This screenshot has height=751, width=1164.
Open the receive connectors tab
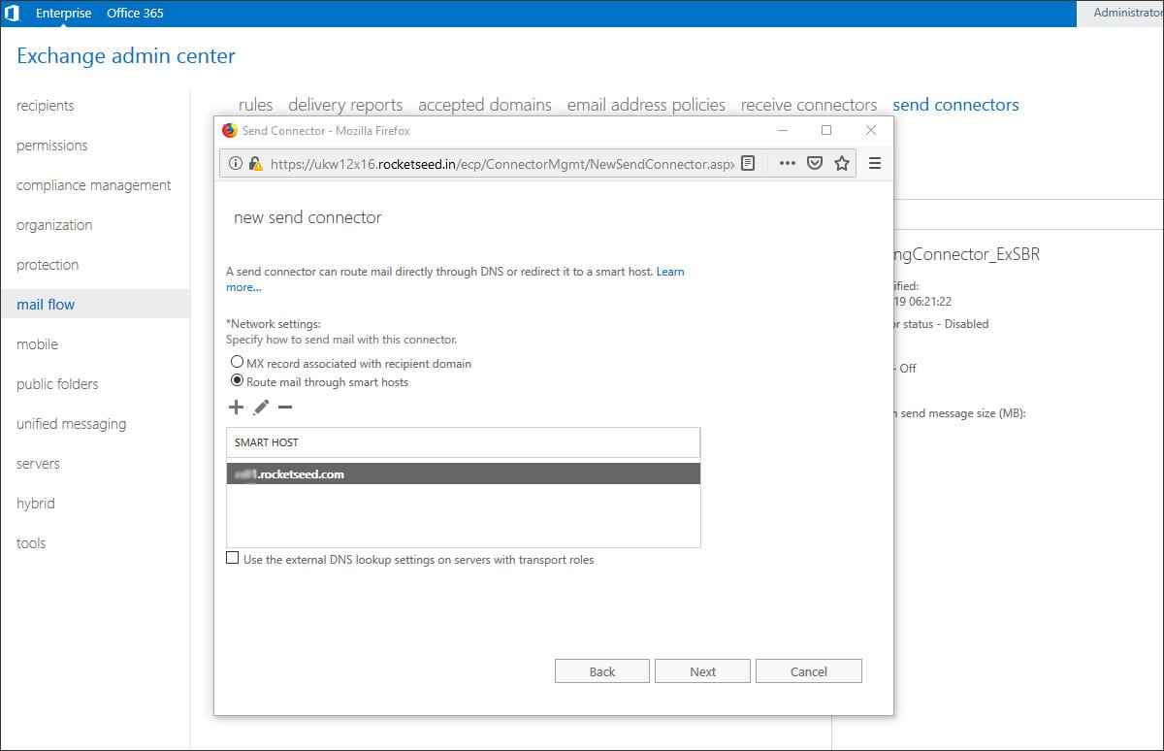809,105
